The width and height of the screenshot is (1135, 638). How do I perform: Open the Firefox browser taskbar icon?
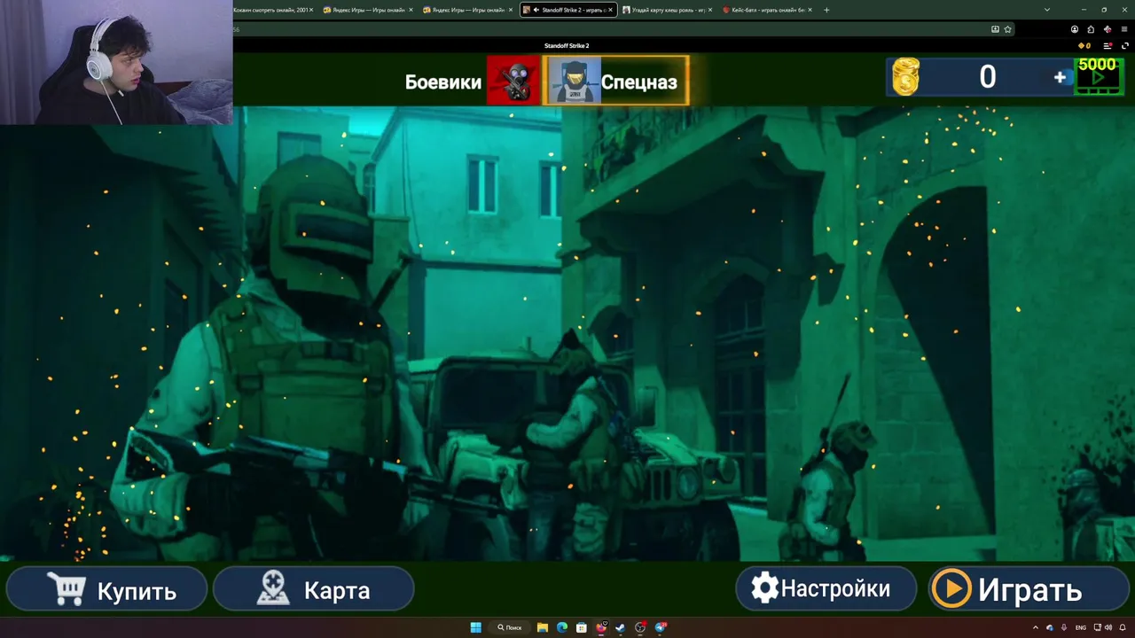tap(601, 627)
